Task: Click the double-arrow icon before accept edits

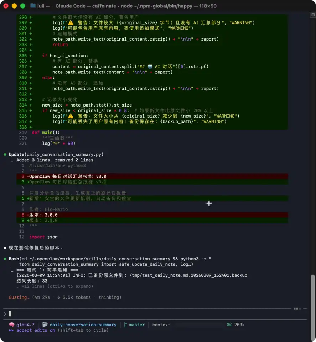Action: [11, 330]
